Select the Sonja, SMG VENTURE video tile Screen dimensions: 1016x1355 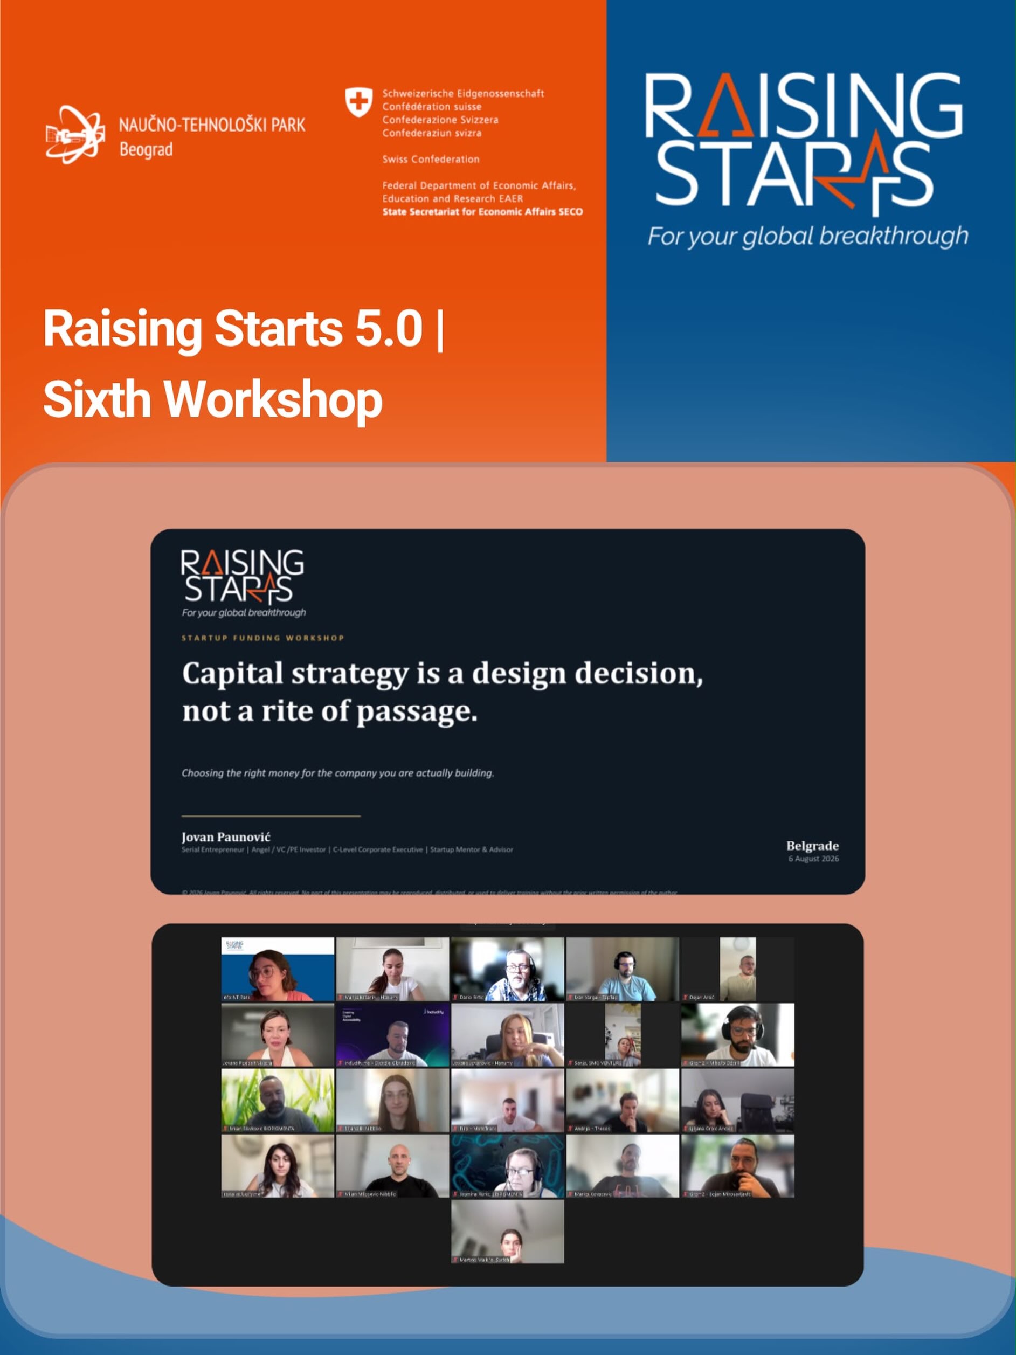pos(622,1035)
